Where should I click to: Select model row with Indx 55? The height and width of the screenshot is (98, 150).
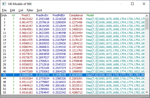click(x=73, y=92)
